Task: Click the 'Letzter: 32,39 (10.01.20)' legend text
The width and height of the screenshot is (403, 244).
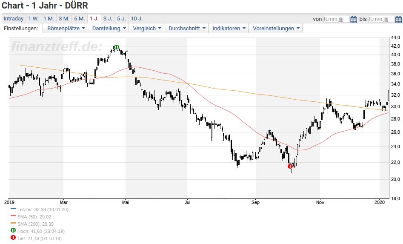Action: coord(43,210)
